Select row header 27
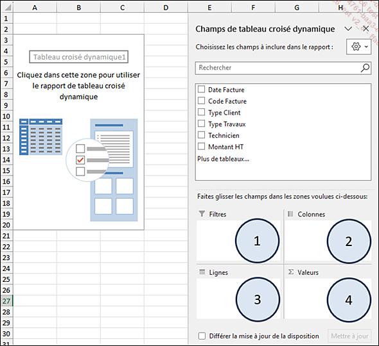This screenshot has height=346, width=379. (x=6, y=301)
